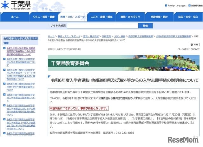This screenshot has height=147, width=203.
Task: Click 入試・検査 breadcrumb link
Action: pos(120,36)
